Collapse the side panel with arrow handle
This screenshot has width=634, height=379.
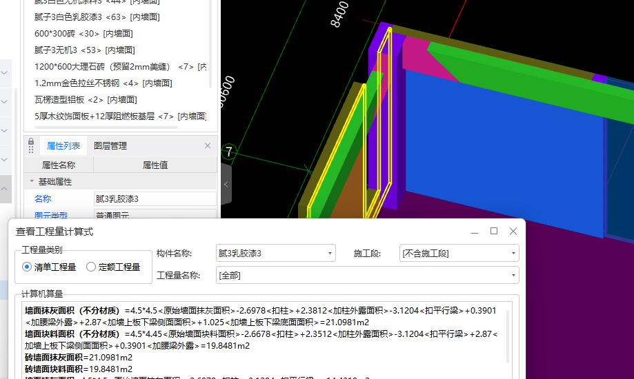click(x=226, y=184)
